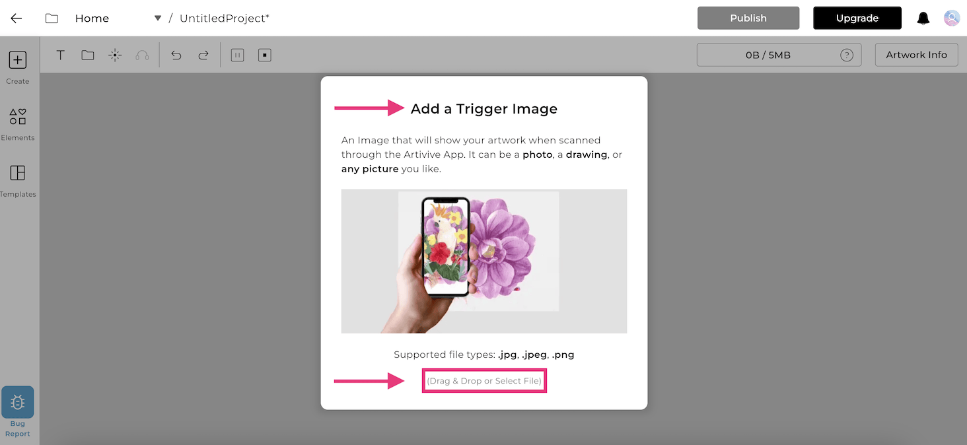The width and height of the screenshot is (967, 445).
Task: Pause the preview playback
Action: coord(237,55)
